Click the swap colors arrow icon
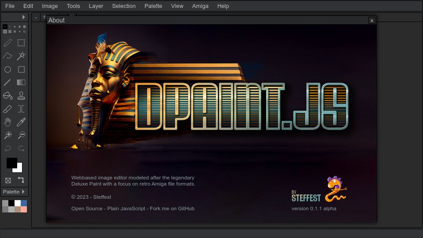423x238 pixels. pyautogui.click(x=21, y=180)
